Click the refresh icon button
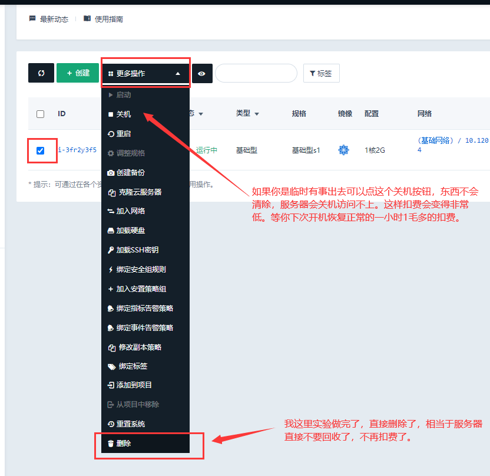The height and width of the screenshot is (476, 490). [x=41, y=73]
